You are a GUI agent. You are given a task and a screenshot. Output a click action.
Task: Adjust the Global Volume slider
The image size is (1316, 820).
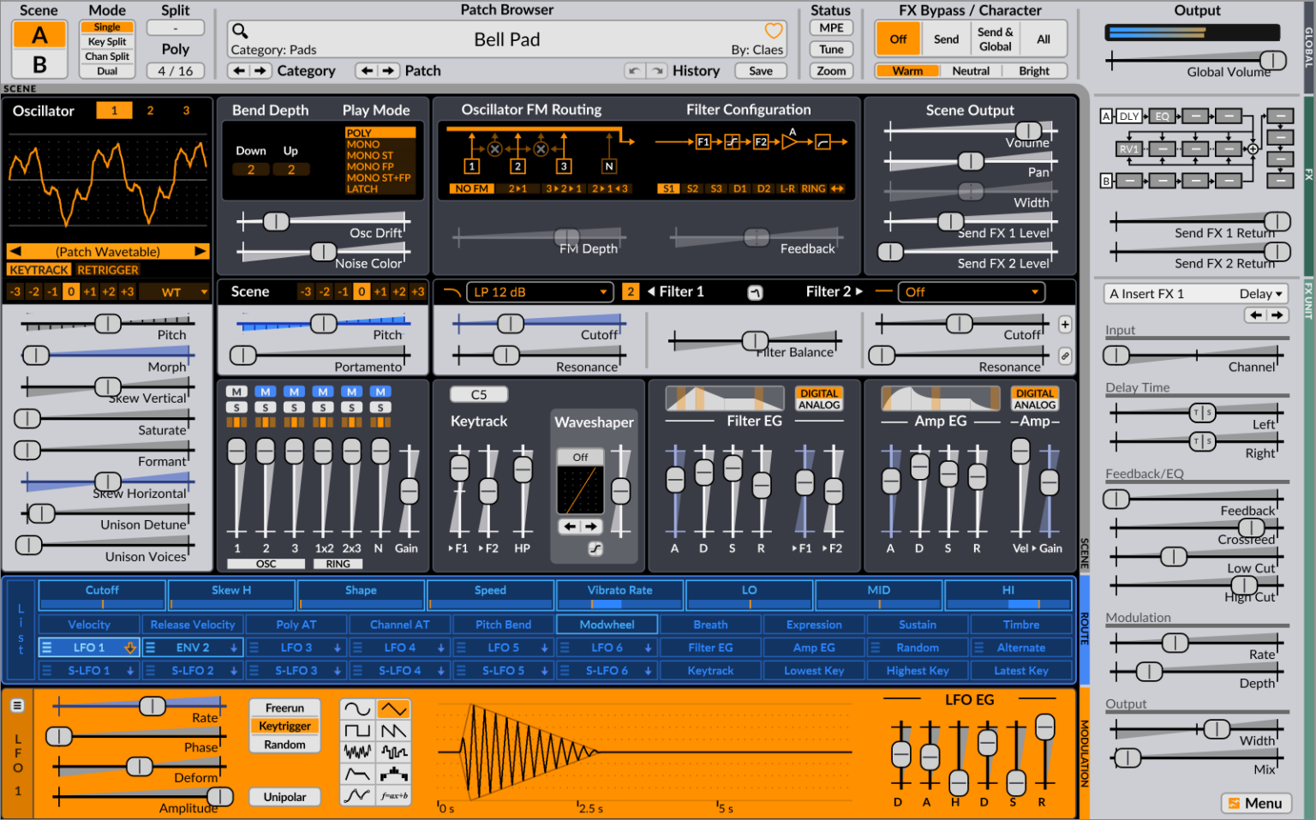click(x=1271, y=59)
